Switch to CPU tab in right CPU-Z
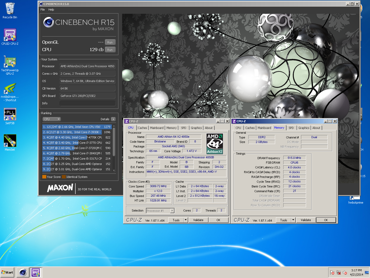 point(238,128)
